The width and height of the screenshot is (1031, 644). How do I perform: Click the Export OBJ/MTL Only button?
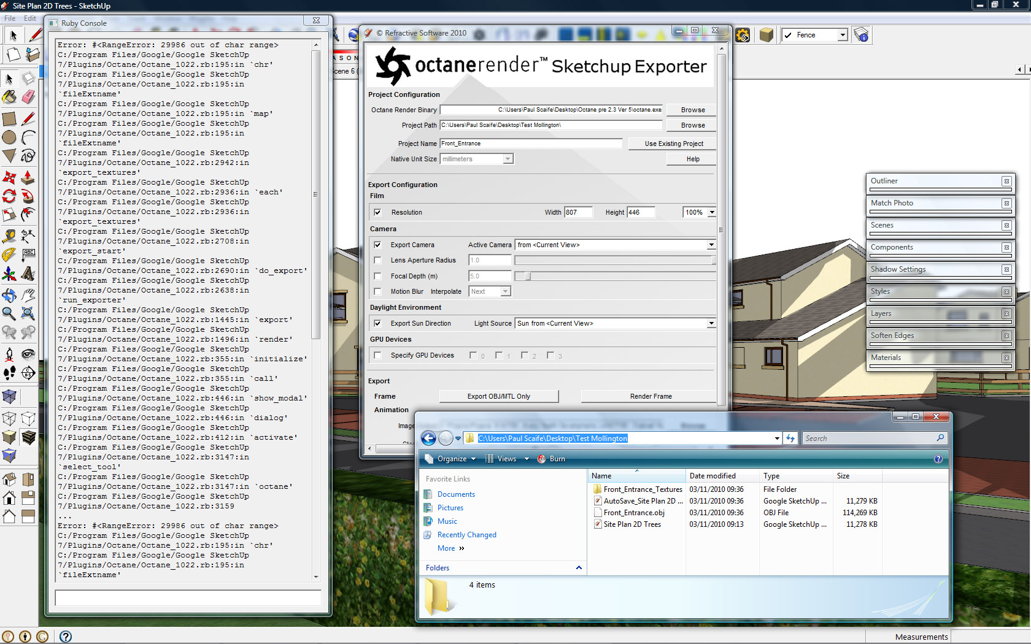(499, 396)
